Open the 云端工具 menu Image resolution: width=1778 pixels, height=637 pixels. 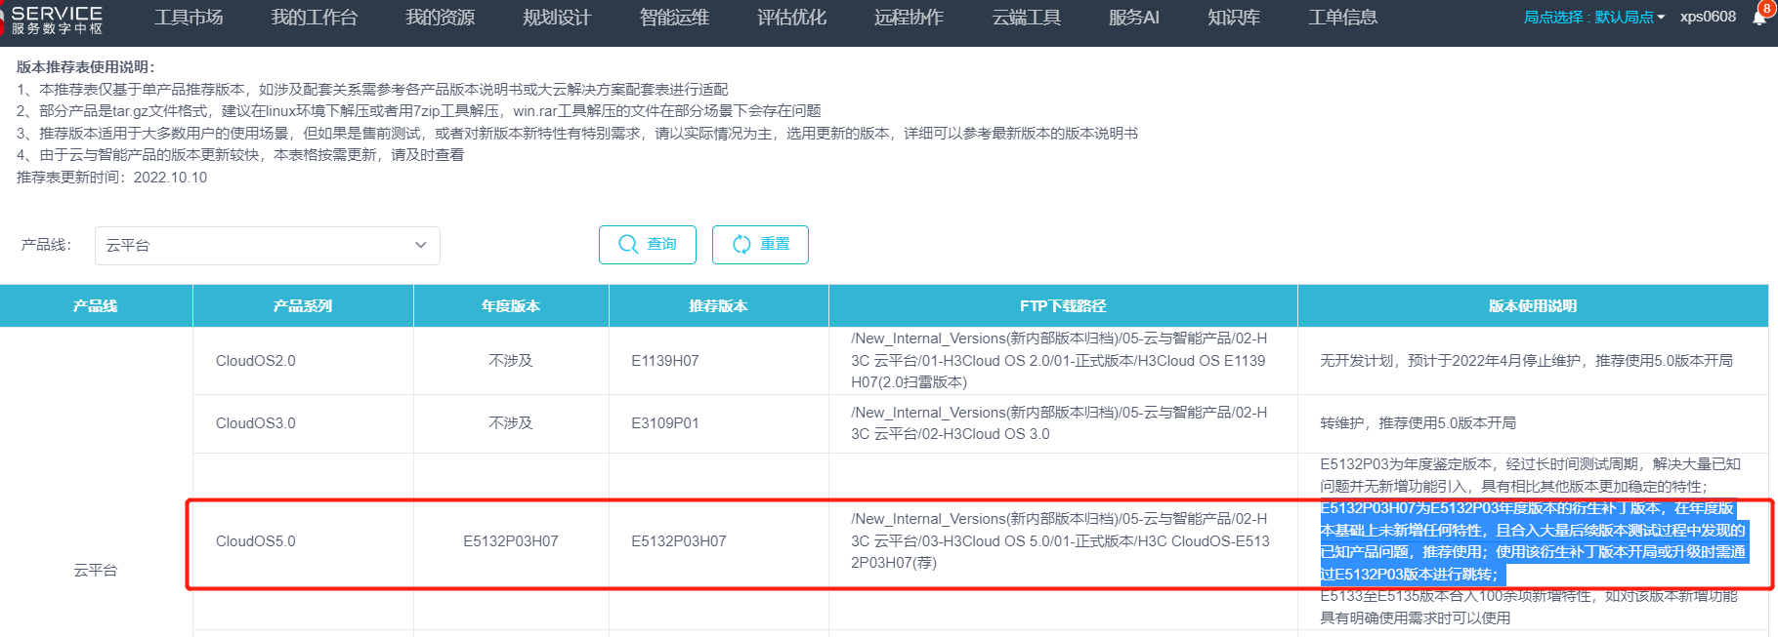click(x=1026, y=18)
